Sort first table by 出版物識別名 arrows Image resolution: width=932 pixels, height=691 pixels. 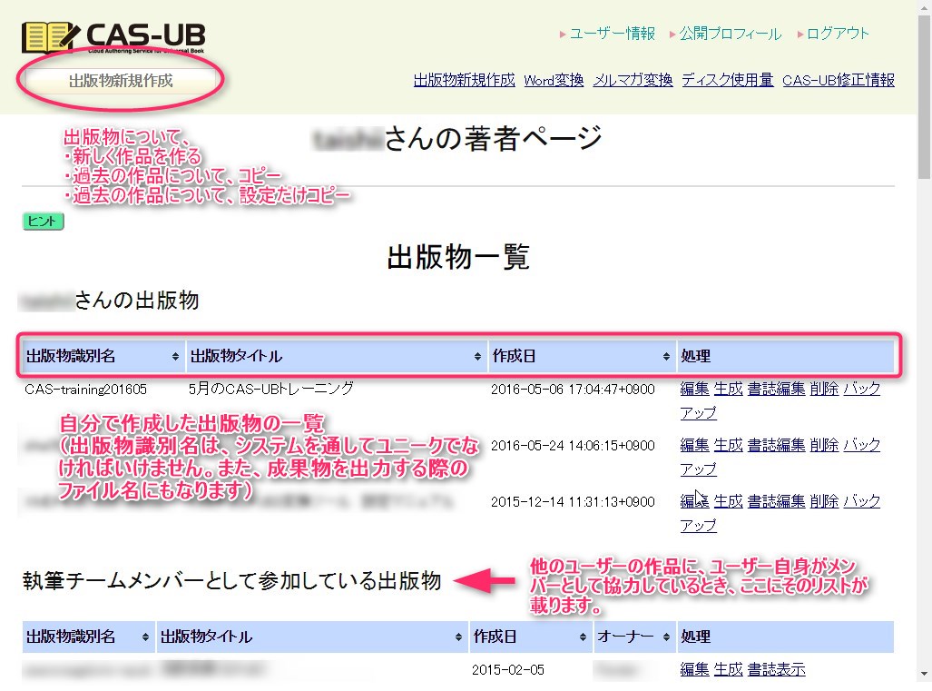coord(175,356)
